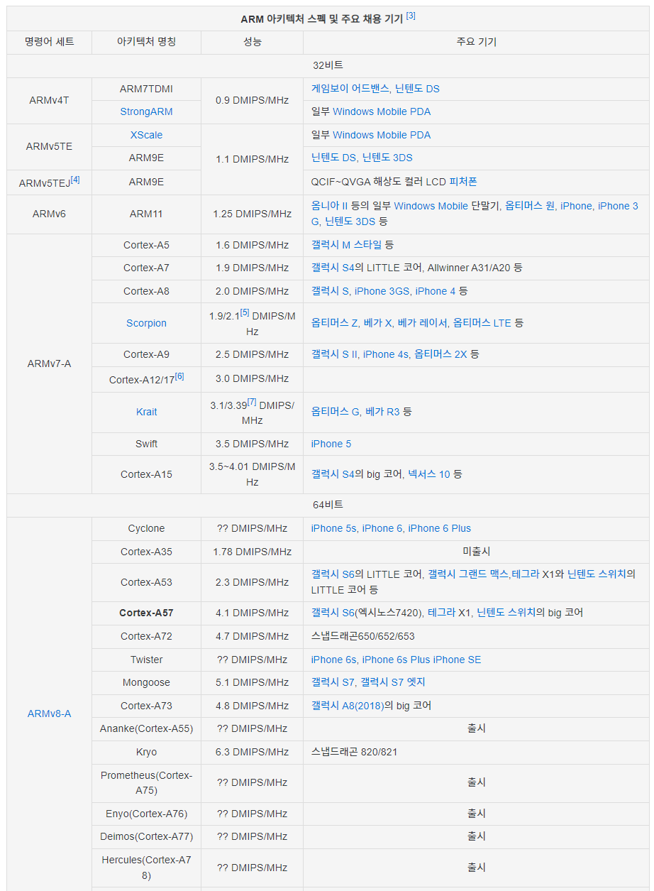Click Windows Mobile PDA in the StrongARM row

(x=382, y=111)
